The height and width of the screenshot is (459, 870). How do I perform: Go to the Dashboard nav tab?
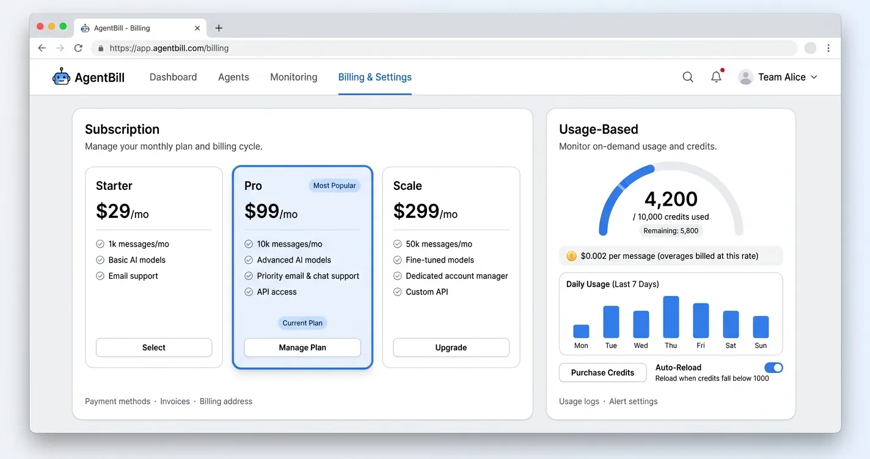click(173, 77)
